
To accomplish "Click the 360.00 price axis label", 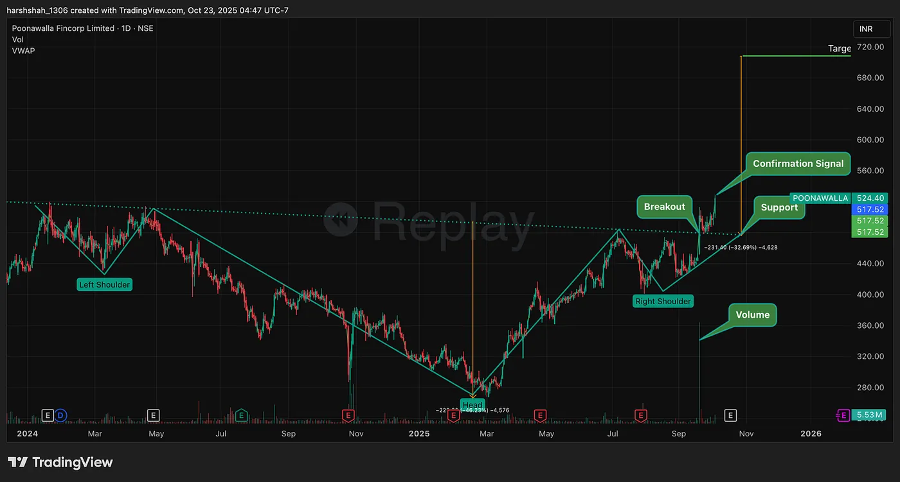I will [x=870, y=325].
